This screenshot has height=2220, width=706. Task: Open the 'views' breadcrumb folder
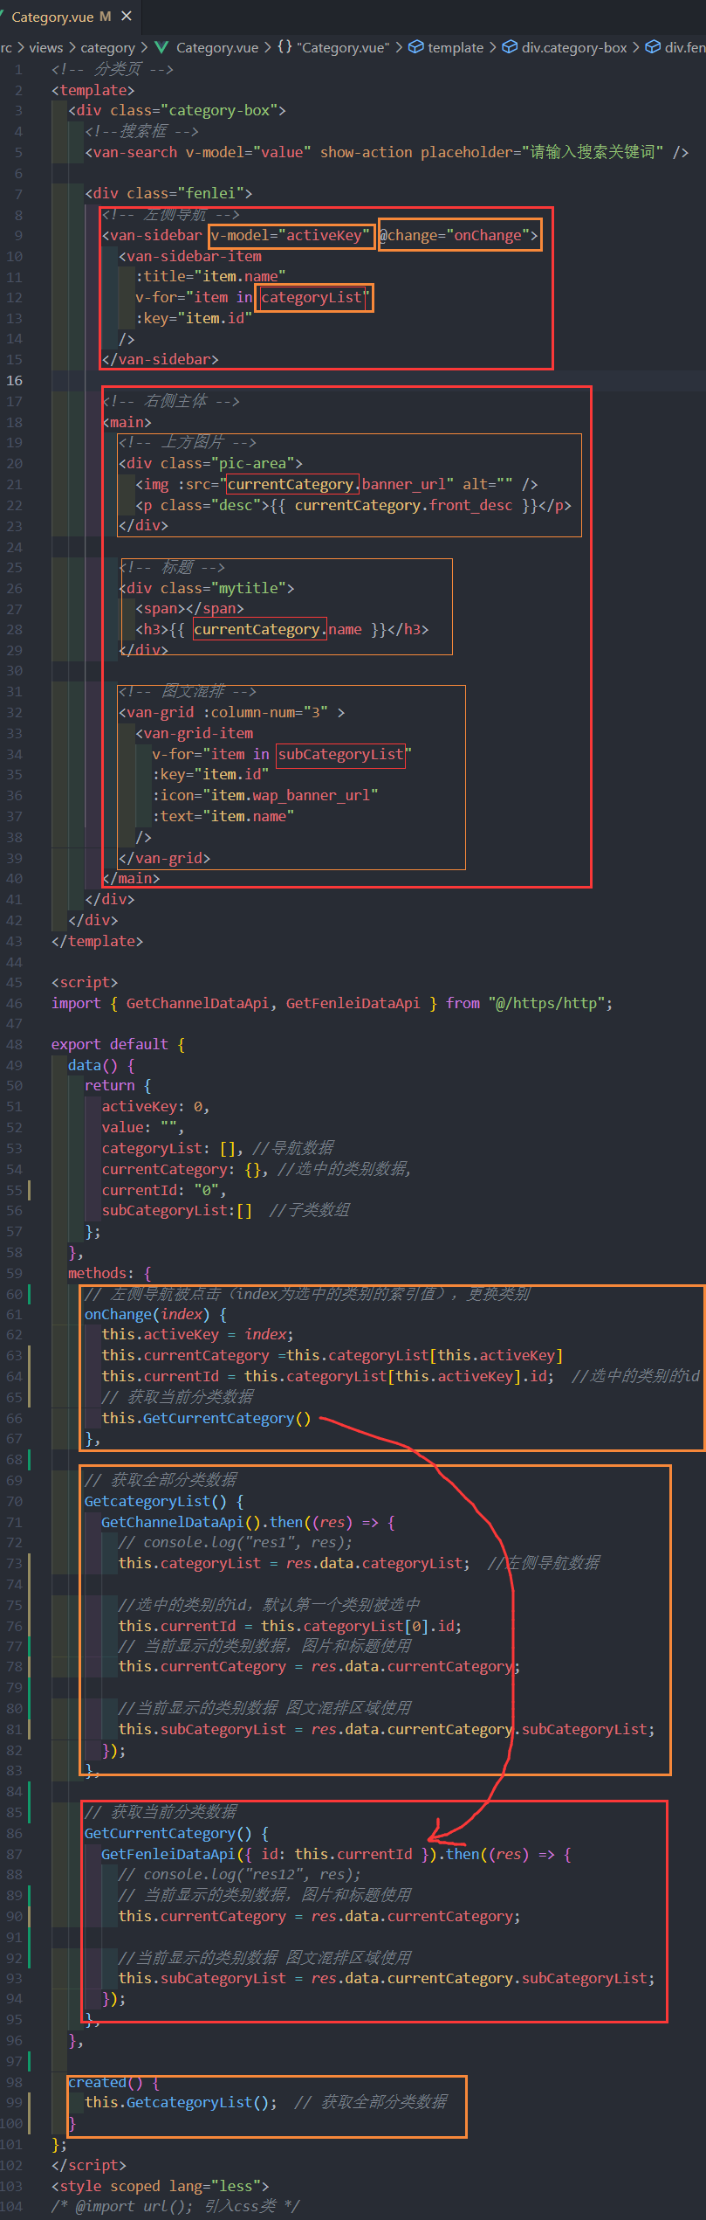(x=46, y=48)
